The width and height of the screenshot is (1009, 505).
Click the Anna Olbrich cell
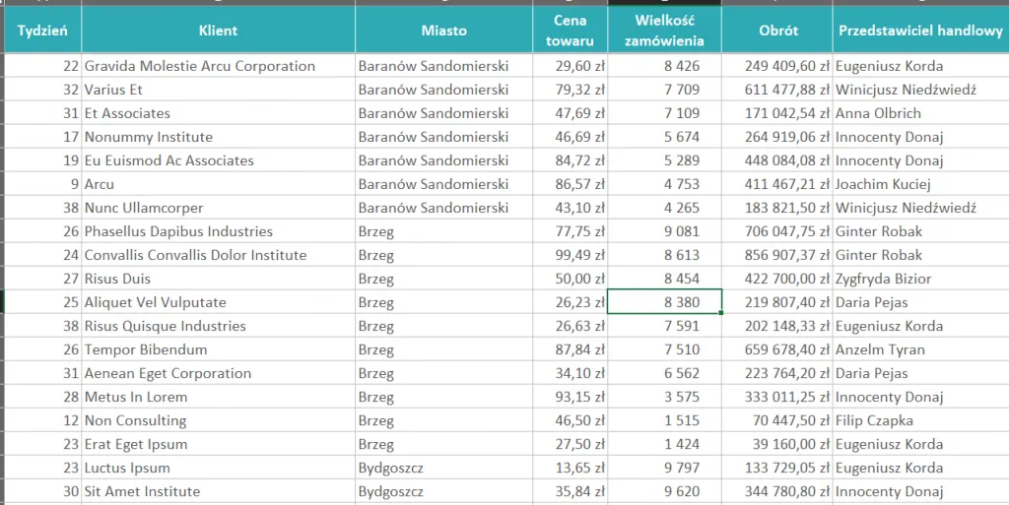(878, 113)
